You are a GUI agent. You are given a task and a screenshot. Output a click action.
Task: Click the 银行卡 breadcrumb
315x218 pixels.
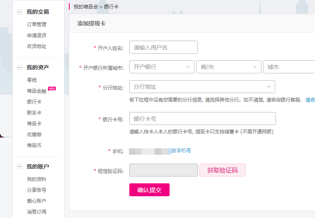click(x=111, y=6)
